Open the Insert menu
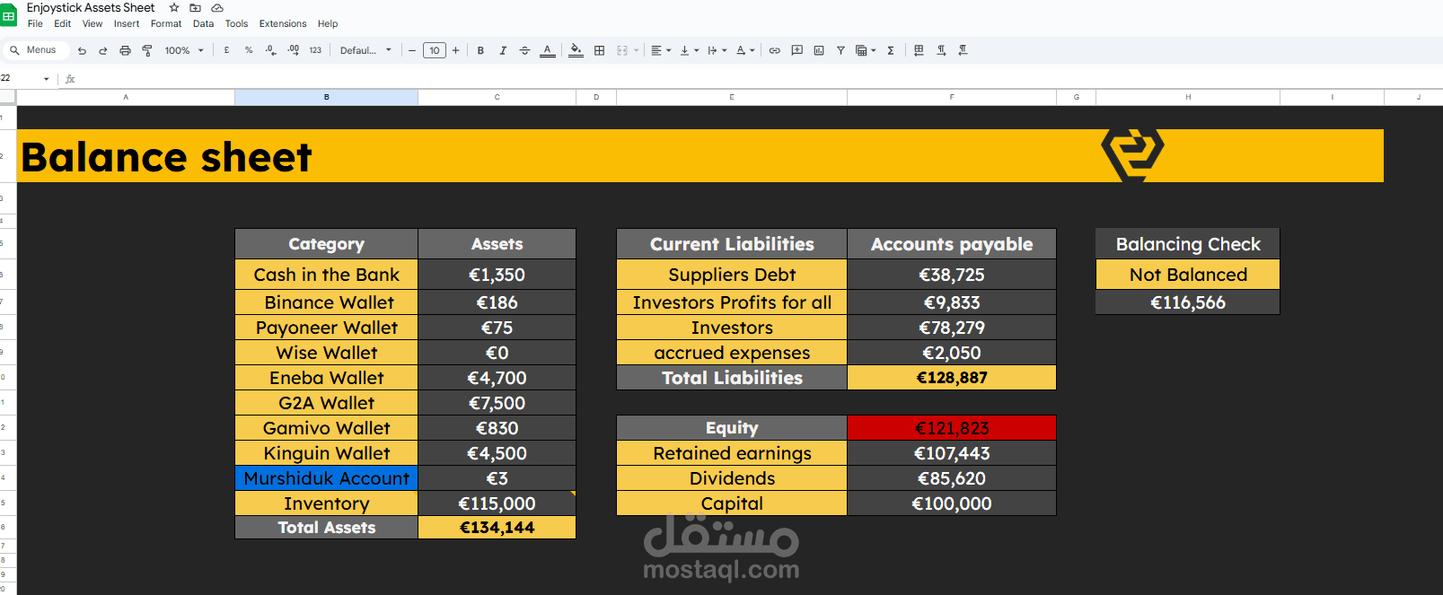This screenshot has width=1443, height=595. 127,24
